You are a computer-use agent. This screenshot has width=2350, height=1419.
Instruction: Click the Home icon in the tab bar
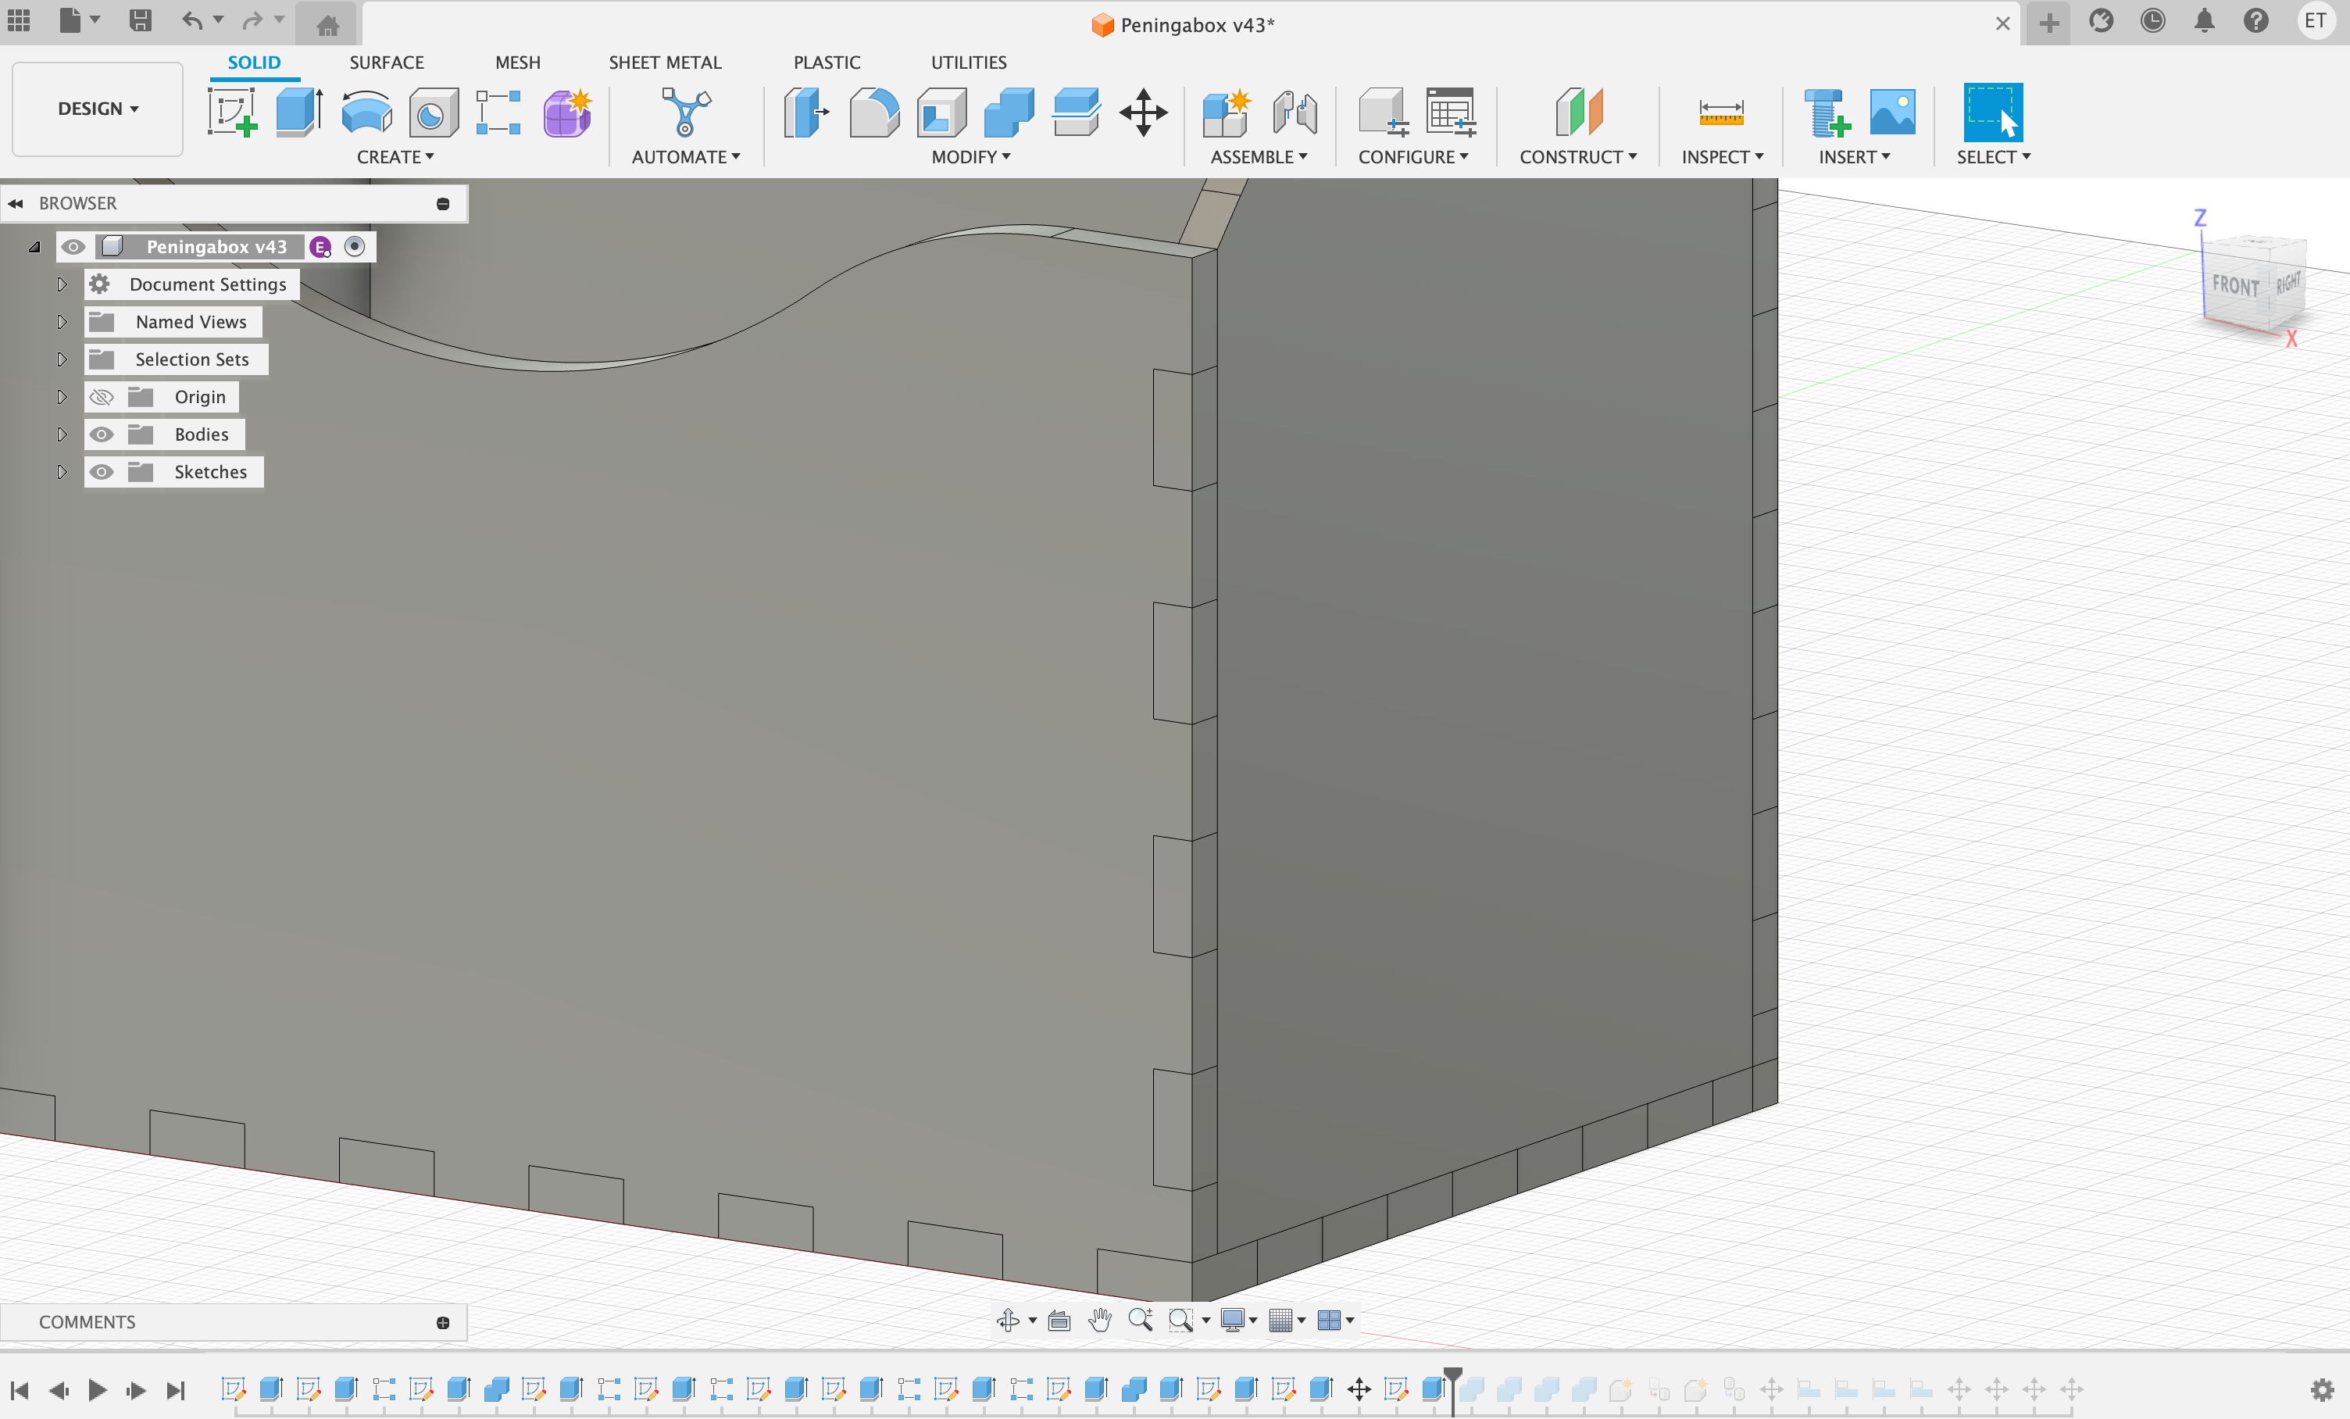[x=327, y=25]
